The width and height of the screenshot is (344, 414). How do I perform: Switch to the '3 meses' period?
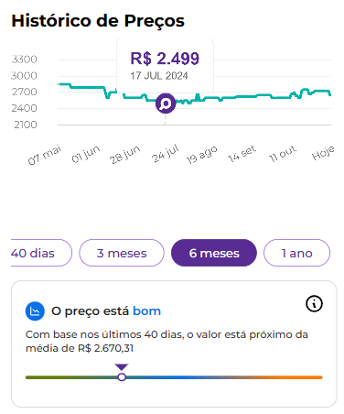(122, 253)
